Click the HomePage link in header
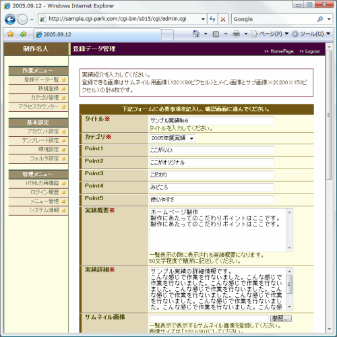The height and width of the screenshot is (337, 337). coord(279,51)
